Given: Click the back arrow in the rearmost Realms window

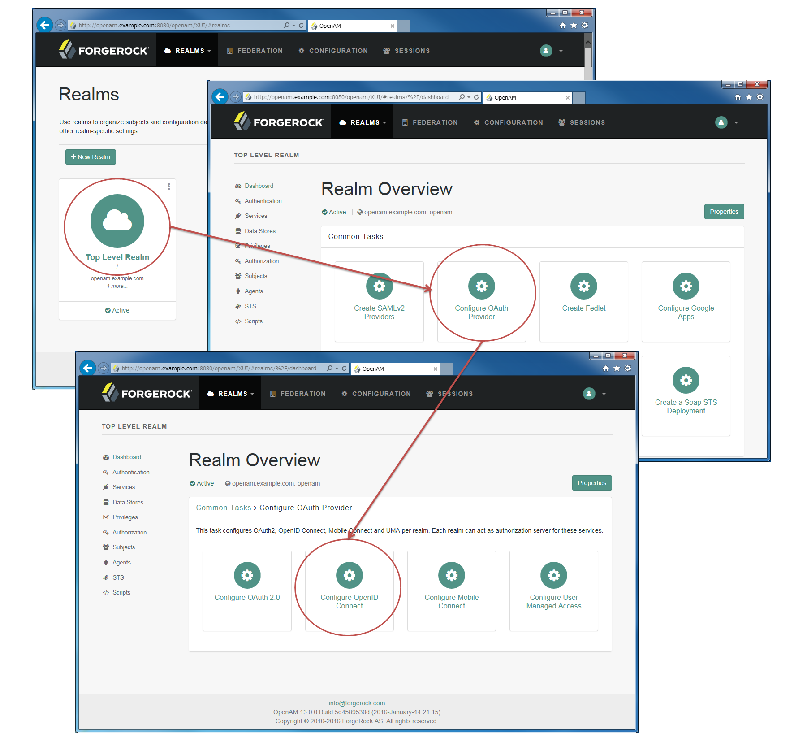Looking at the screenshot, I should pyautogui.click(x=45, y=25).
